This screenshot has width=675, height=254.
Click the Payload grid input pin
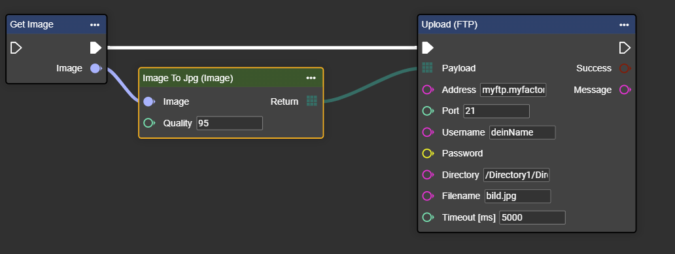(428, 67)
